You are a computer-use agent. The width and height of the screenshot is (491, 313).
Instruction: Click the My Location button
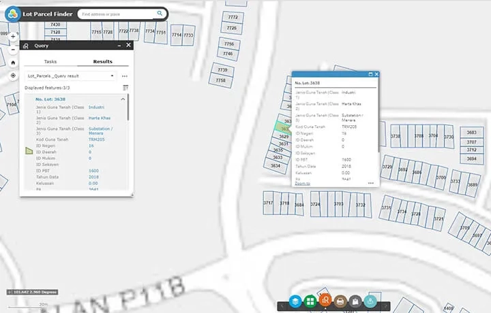pyautogui.click(x=13, y=76)
